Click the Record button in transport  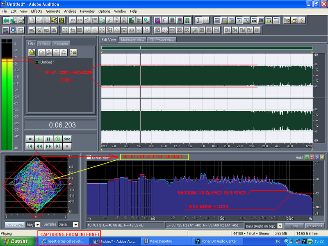click(67, 146)
